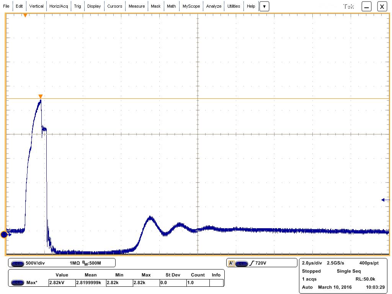Click the A' trigger badge
392x294 pixels.
point(231,263)
